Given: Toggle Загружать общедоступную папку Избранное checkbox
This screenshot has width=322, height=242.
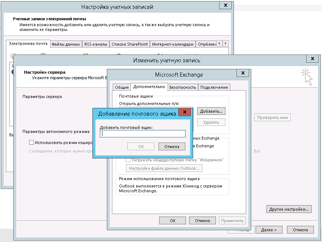Looking at the screenshot, I should coord(128,160).
